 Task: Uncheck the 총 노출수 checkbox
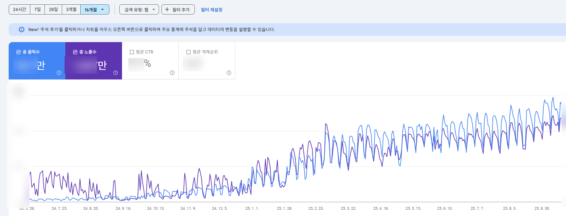tap(75, 52)
